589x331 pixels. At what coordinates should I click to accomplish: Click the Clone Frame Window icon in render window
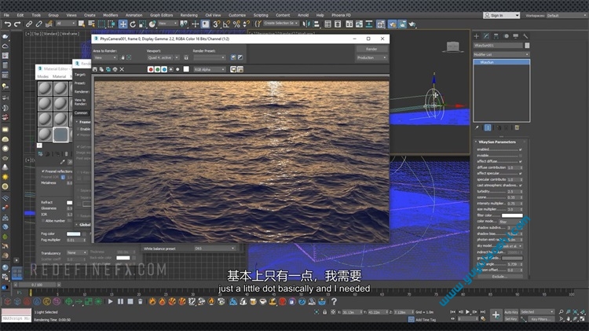point(108,69)
